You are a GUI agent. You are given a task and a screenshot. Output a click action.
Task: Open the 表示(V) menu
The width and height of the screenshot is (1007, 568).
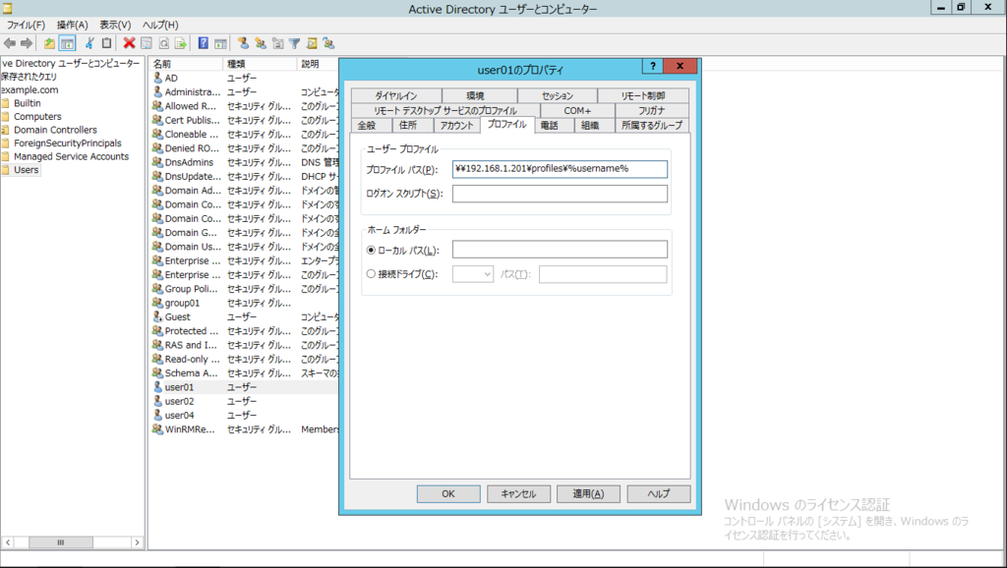point(115,25)
